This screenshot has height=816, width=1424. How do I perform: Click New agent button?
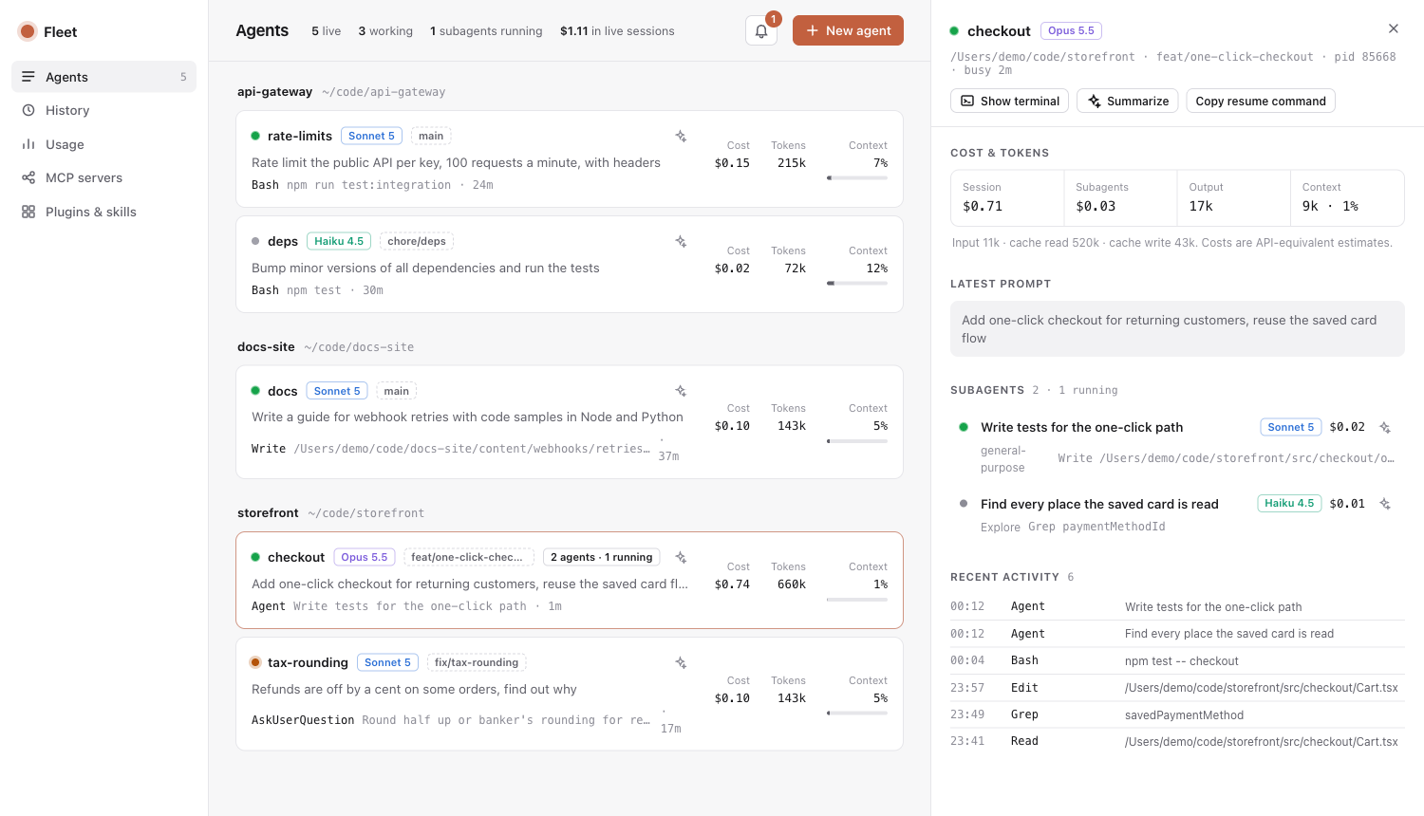(x=848, y=30)
